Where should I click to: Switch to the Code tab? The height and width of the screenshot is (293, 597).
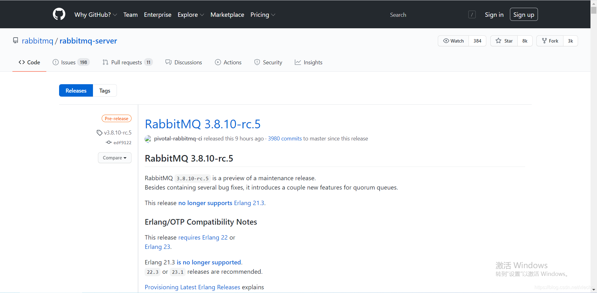pyautogui.click(x=29, y=62)
